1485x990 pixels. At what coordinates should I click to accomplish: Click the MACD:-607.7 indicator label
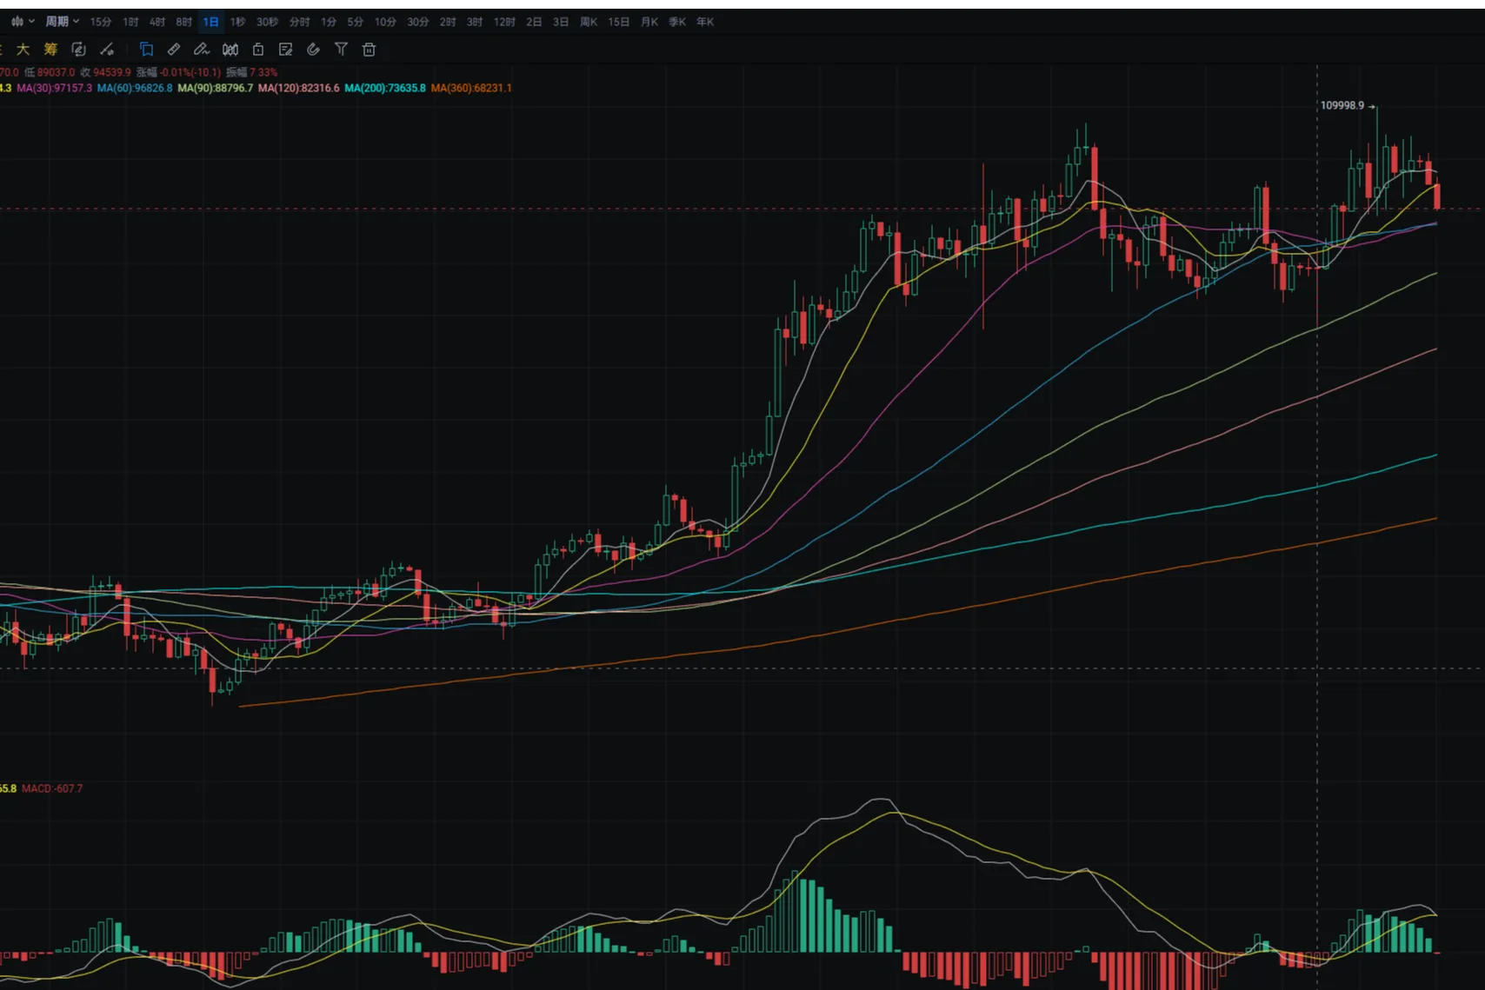(52, 788)
